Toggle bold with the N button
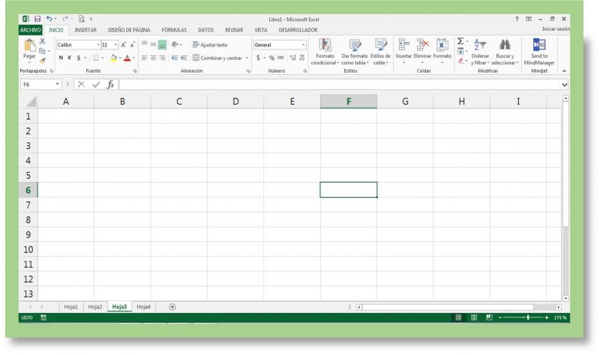 click(x=60, y=57)
